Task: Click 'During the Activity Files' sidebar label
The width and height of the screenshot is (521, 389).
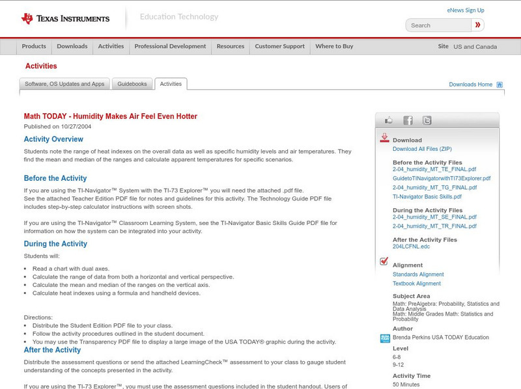Action: pyautogui.click(x=427, y=210)
